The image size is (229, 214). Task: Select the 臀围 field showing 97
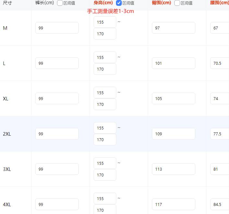tap(173, 28)
